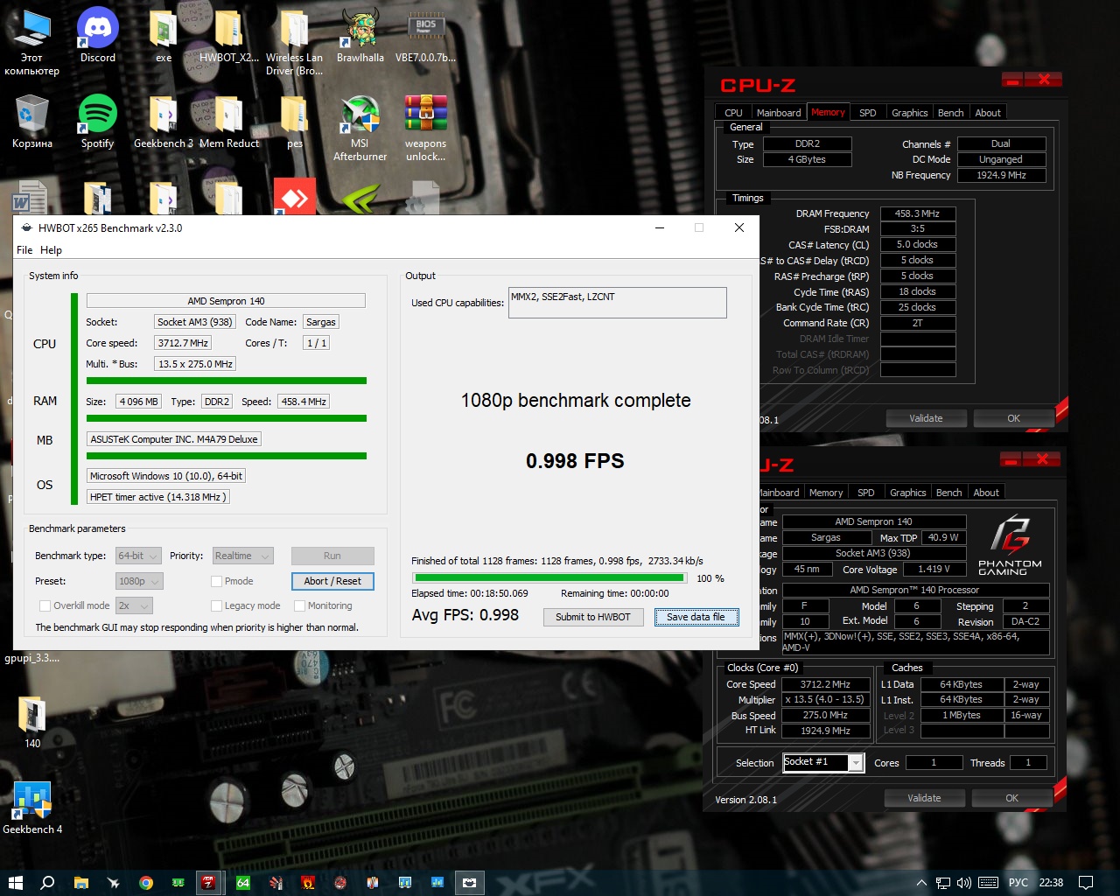Image resolution: width=1120 pixels, height=896 pixels.
Task: Open the Brawlhalla desktop shortcut
Action: click(x=360, y=36)
